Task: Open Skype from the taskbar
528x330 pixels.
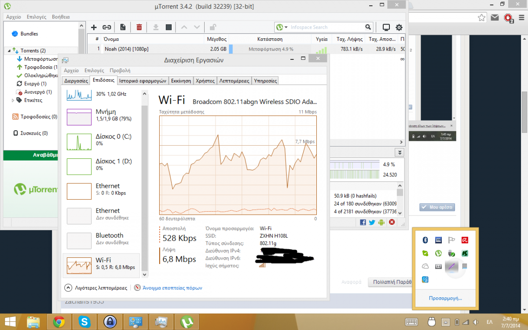Action: [x=84, y=322]
